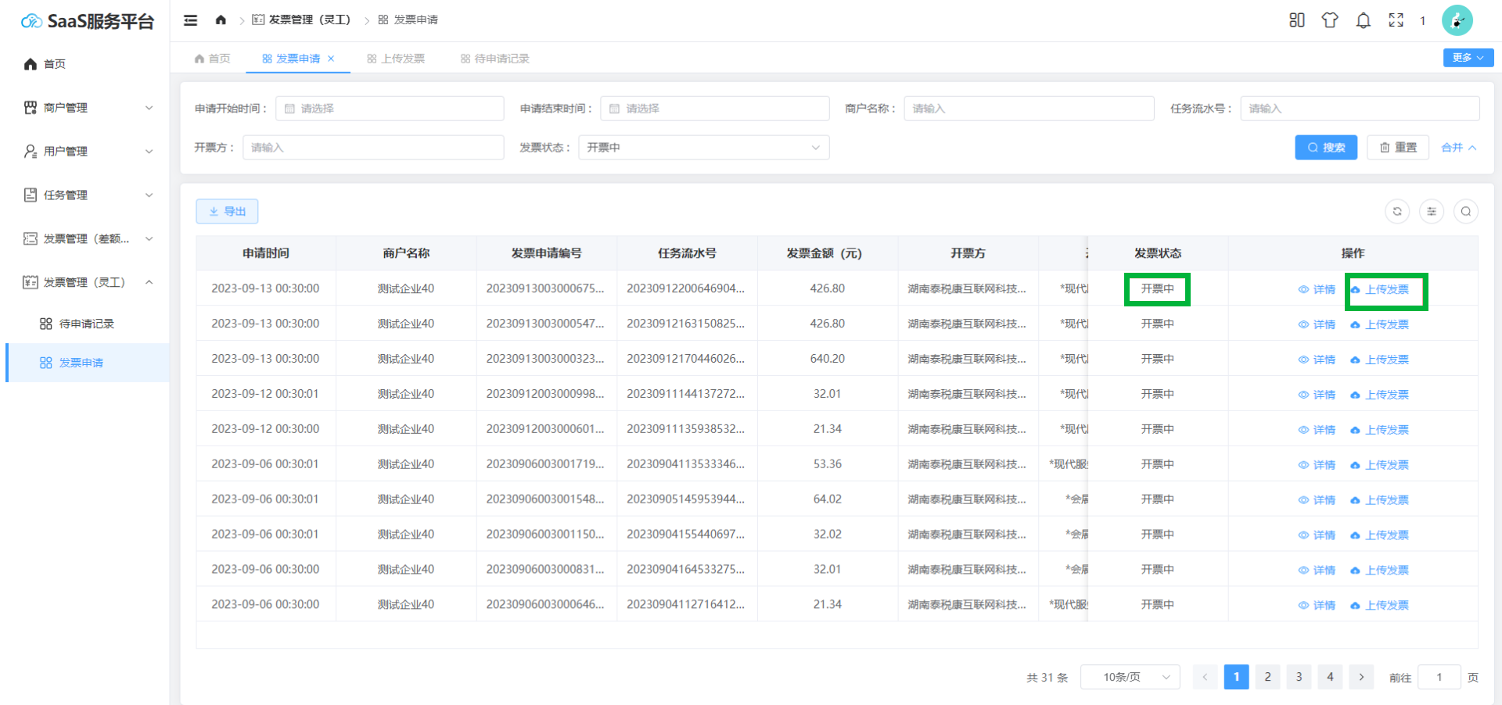Image resolution: width=1502 pixels, height=705 pixels.
Task: Click the 导出 export button
Action: (x=227, y=211)
